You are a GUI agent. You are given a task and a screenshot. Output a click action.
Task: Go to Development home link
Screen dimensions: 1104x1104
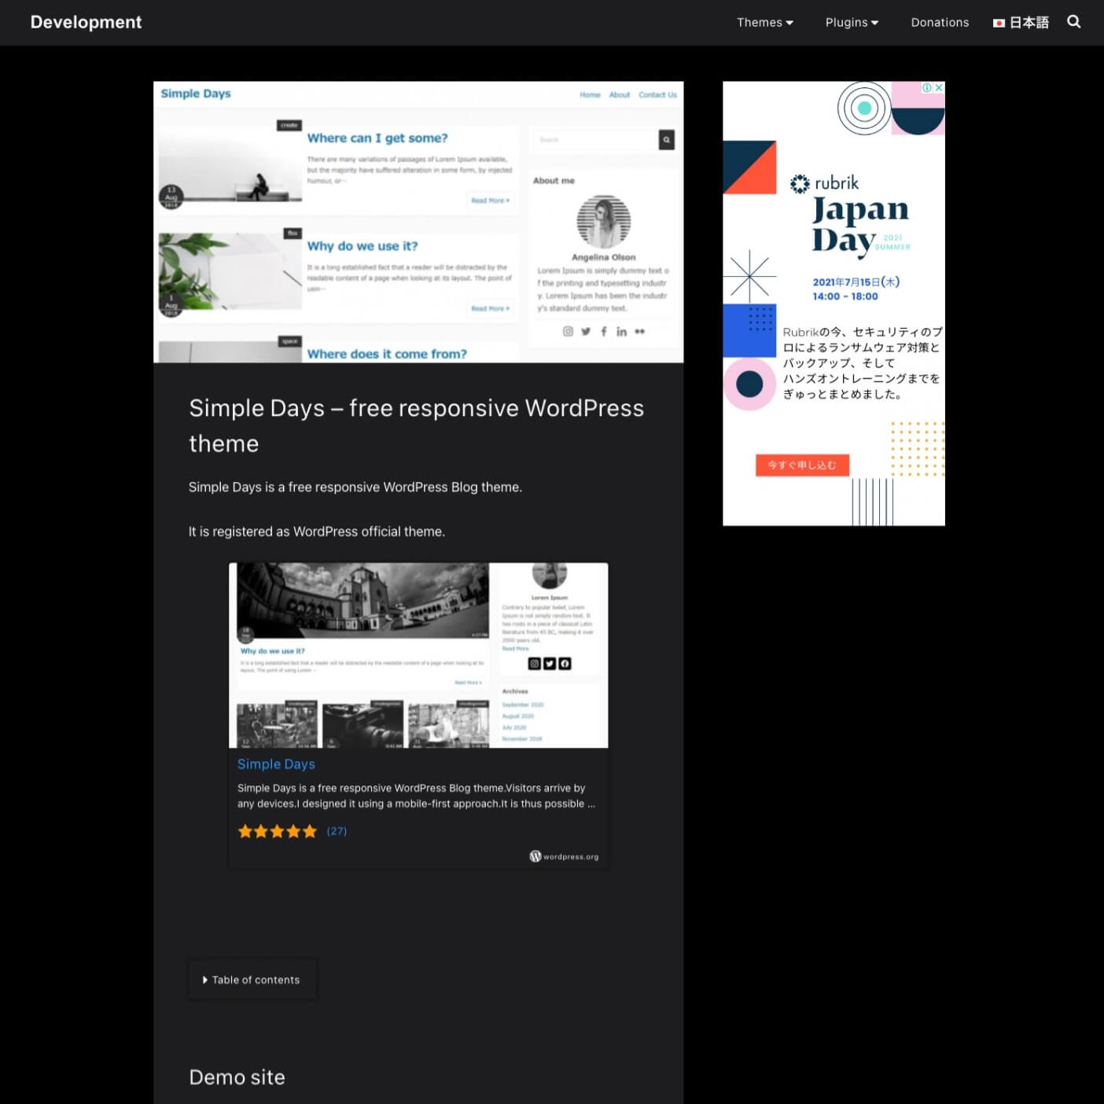pyautogui.click(x=86, y=22)
